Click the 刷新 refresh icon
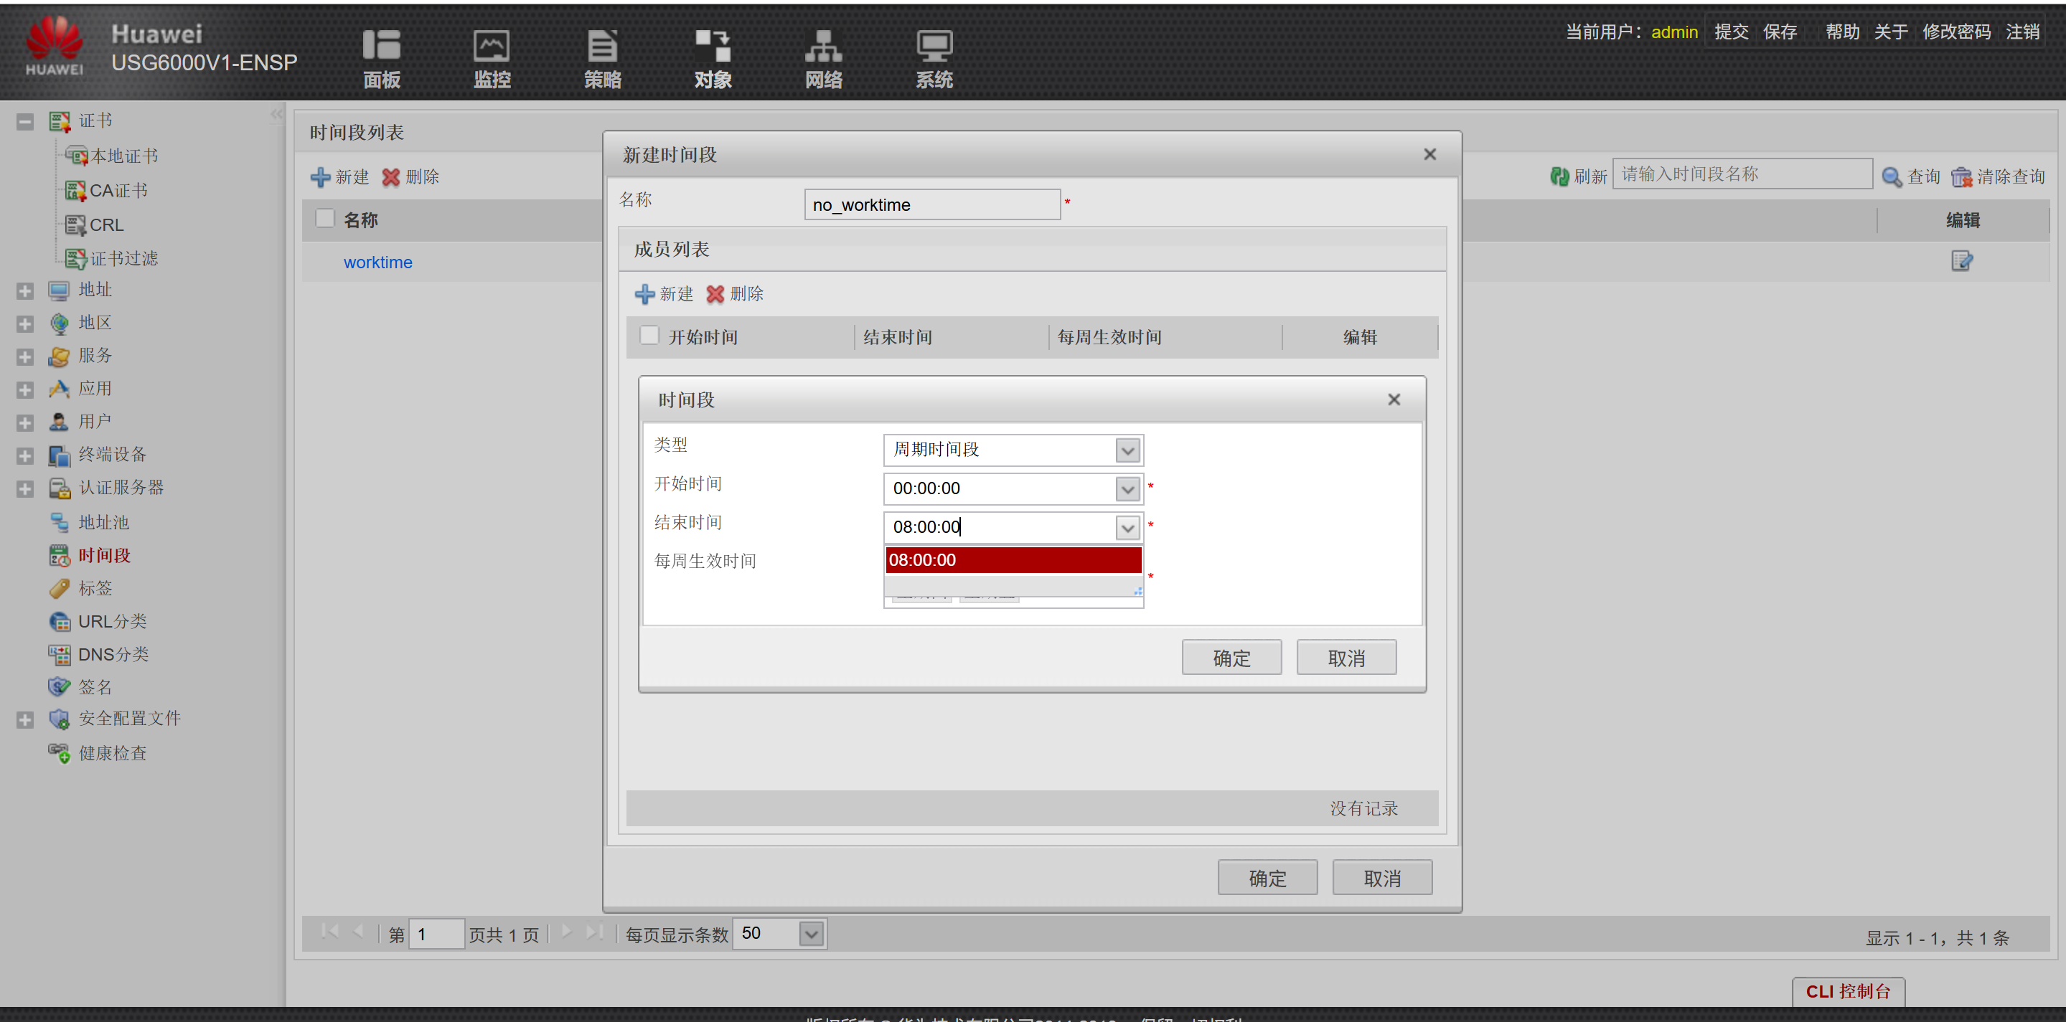The width and height of the screenshot is (2066, 1022). (x=1559, y=176)
